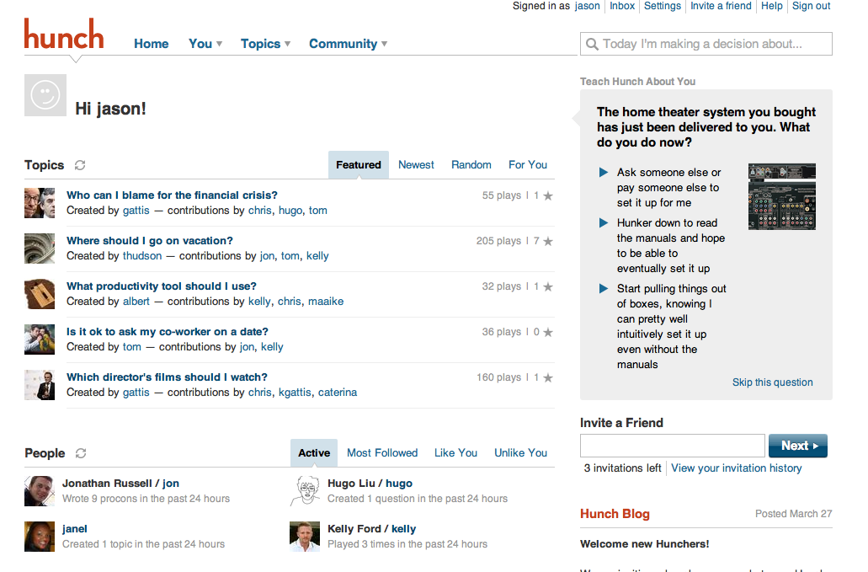868x572 pixels.
Task: Go to Home in navigation
Action: (152, 44)
